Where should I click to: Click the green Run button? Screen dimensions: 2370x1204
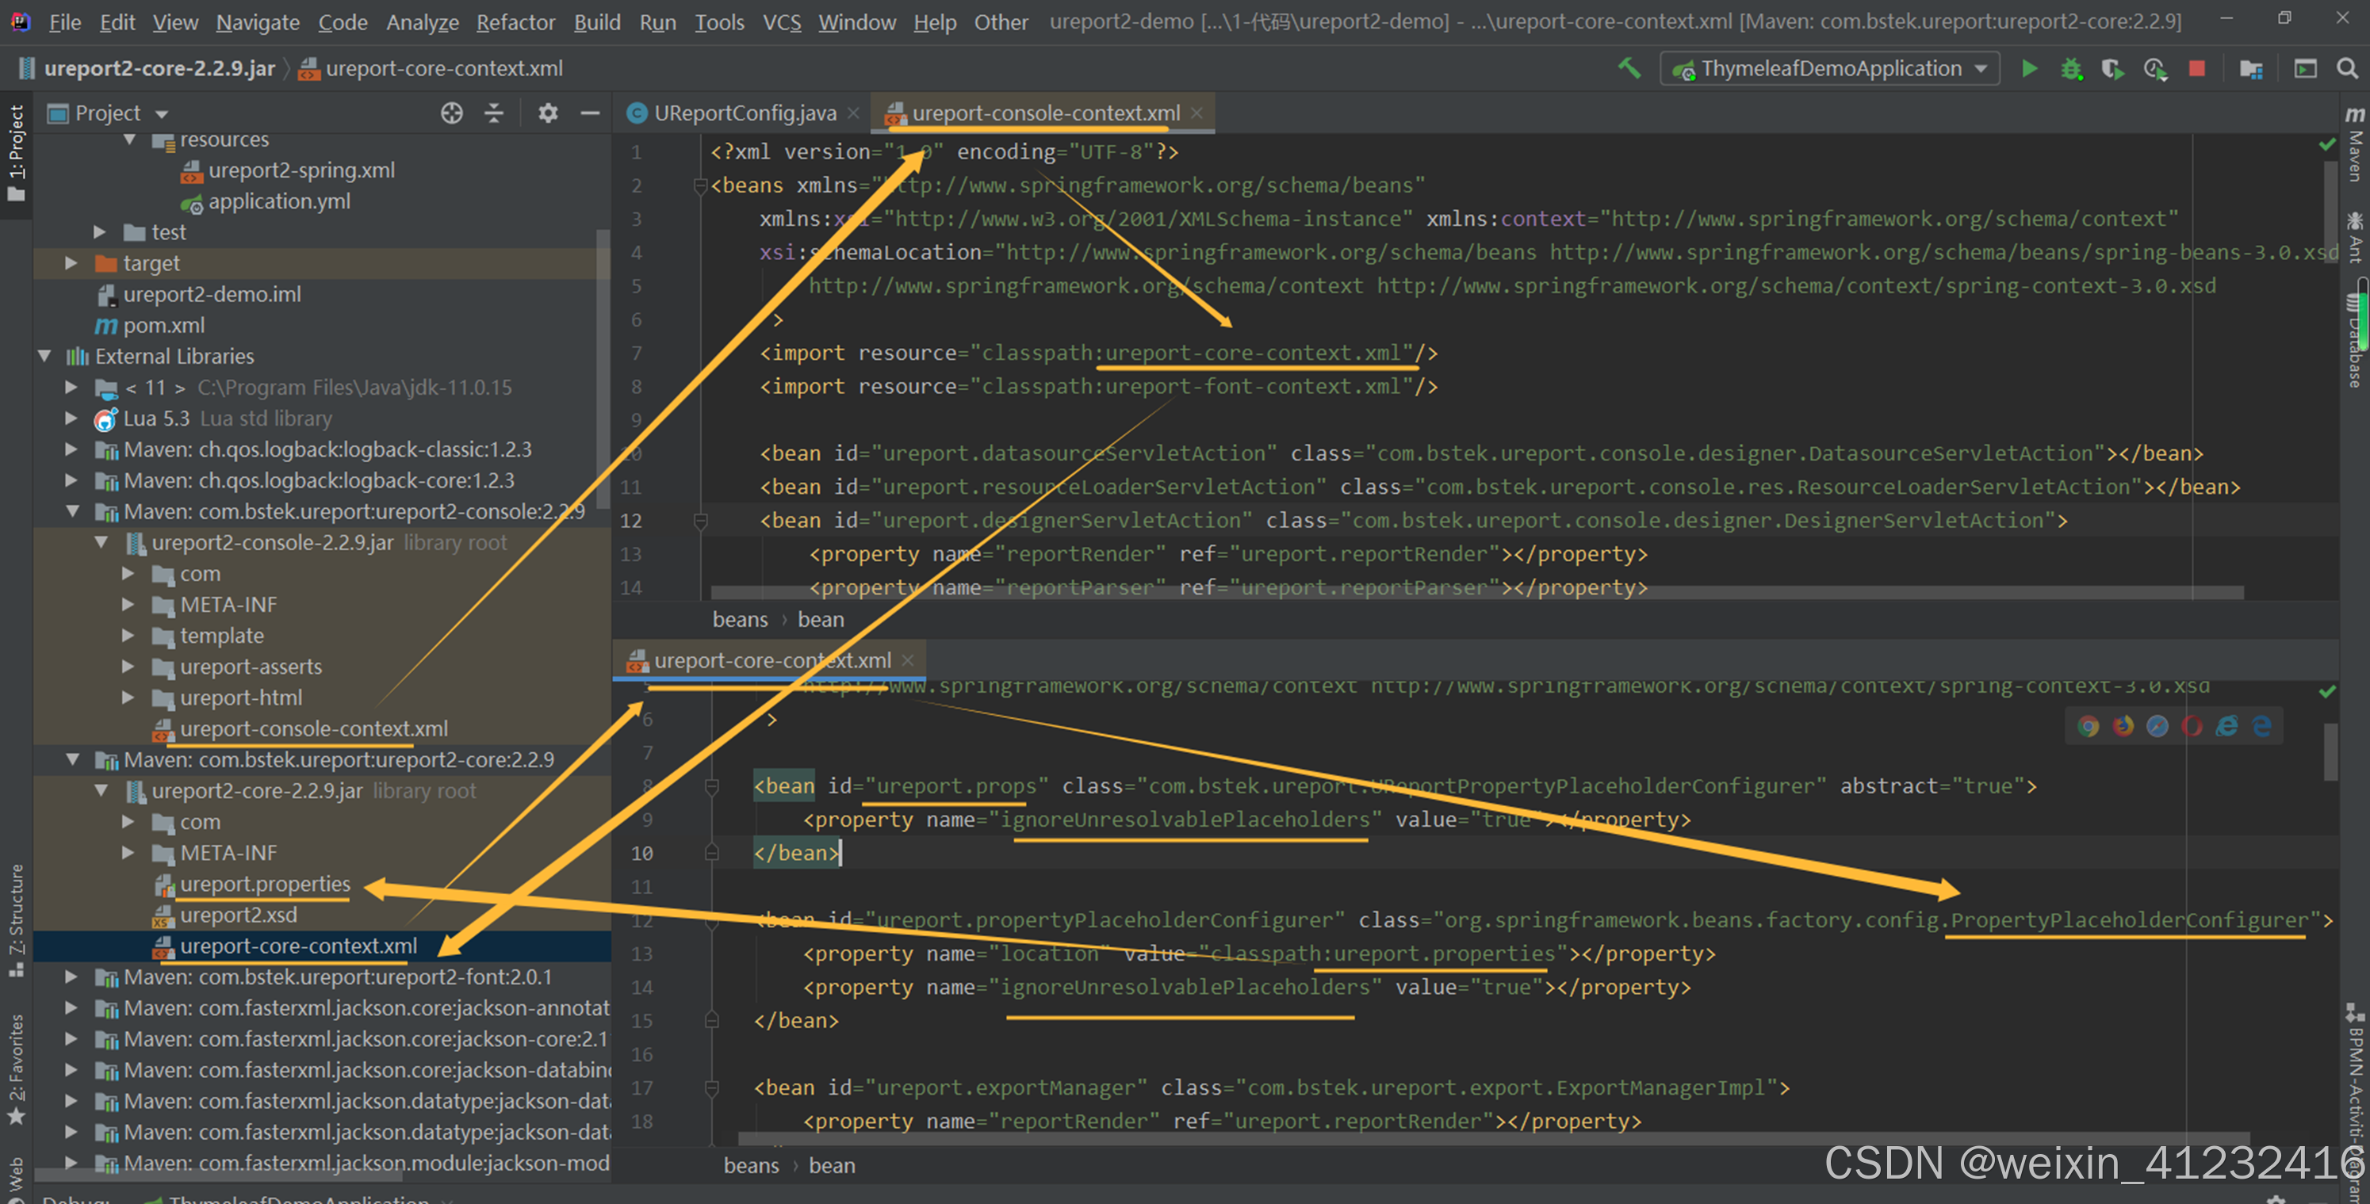point(2029,69)
